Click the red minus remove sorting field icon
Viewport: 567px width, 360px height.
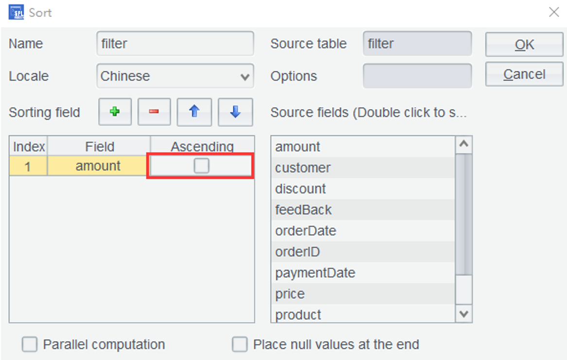coord(154,112)
